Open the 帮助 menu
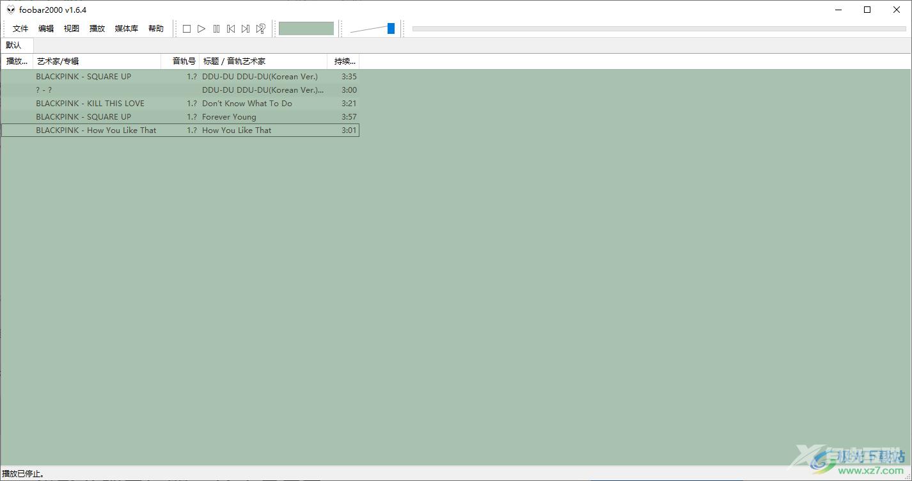912x481 pixels. [156, 29]
